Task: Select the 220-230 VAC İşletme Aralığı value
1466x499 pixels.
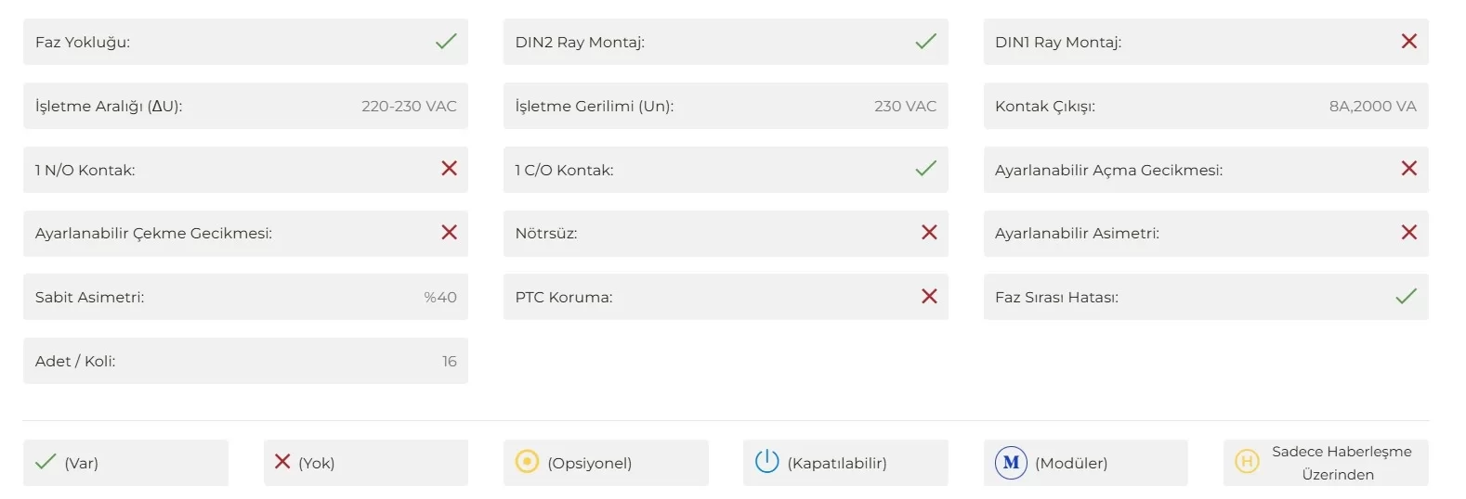Action: 409,107
